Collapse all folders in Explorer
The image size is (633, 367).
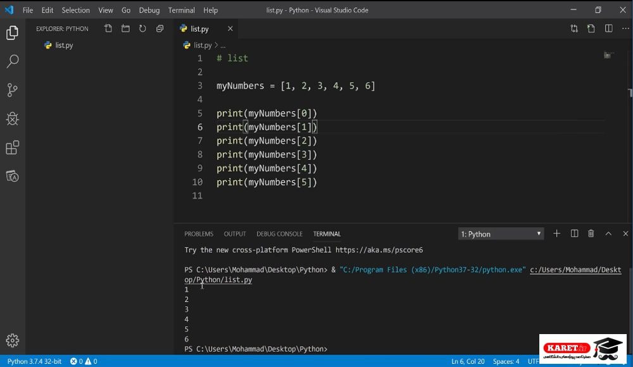click(x=160, y=28)
